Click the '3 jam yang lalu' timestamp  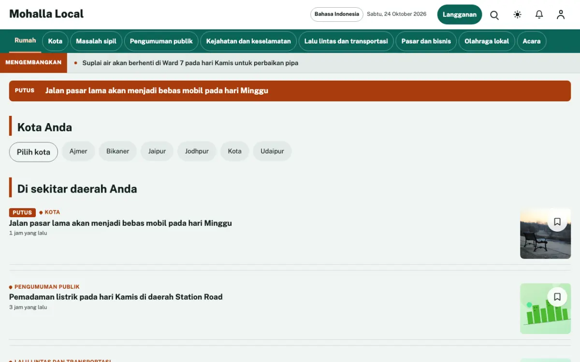click(28, 307)
